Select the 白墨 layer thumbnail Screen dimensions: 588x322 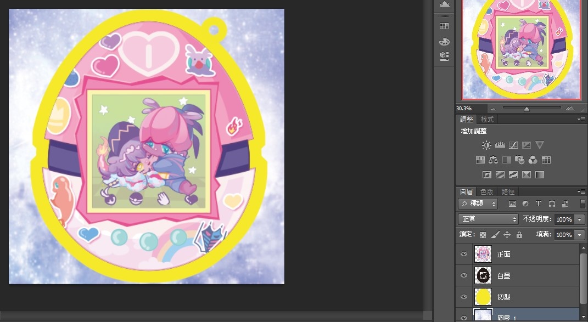[x=483, y=275]
